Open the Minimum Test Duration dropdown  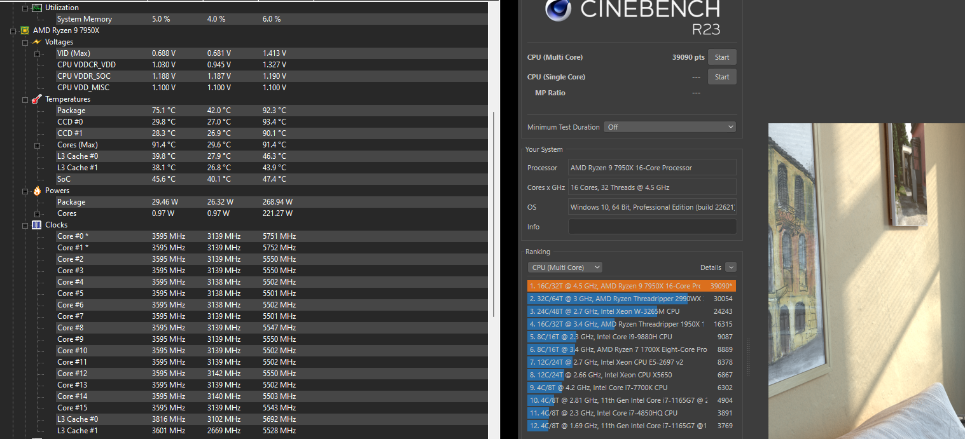click(669, 126)
